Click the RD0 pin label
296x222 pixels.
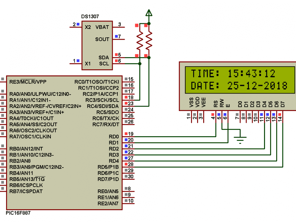(x=114, y=137)
